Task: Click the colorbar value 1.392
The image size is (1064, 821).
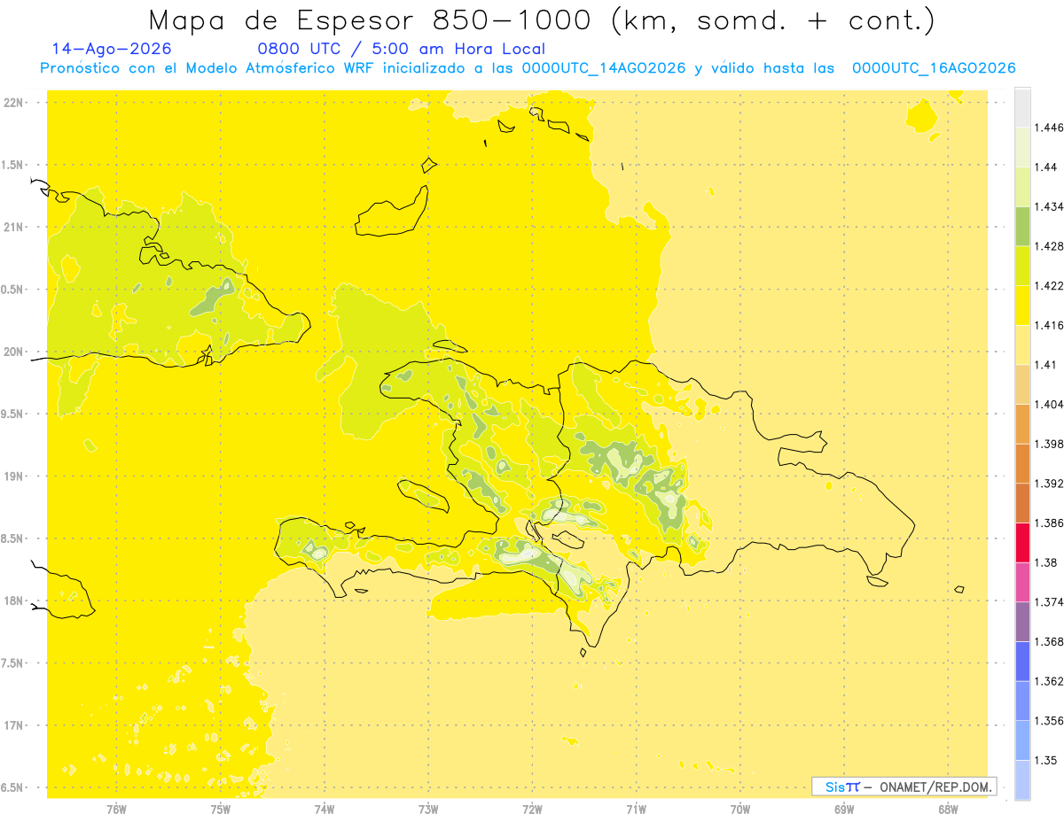Action: click(1051, 484)
